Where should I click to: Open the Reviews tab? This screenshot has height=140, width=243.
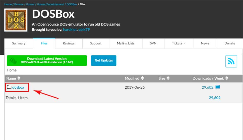(x=69, y=43)
